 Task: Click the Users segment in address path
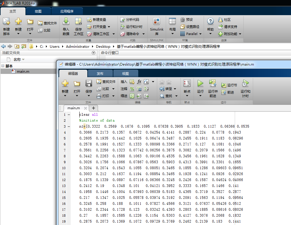tap(54, 46)
